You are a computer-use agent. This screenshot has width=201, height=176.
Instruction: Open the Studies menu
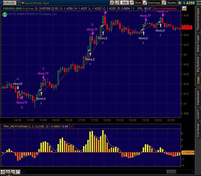point(169,3)
